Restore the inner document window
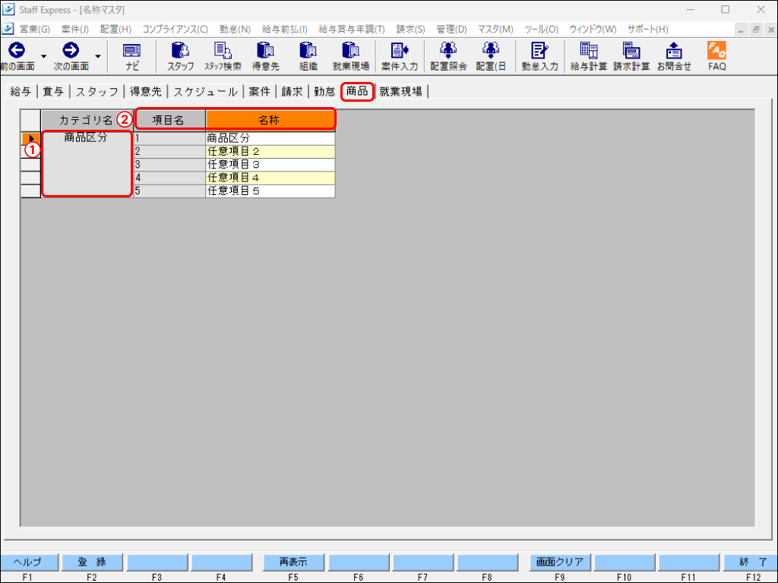Screen dimensions: 778x583 click(756, 30)
